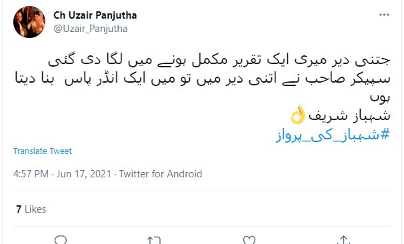Click the 4:57 PM timestamp
The width and height of the screenshot is (404, 244).
pyautogui.click(x=31, y=174)
